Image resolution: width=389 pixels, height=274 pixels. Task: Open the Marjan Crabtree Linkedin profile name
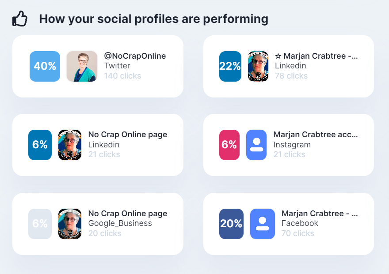[316, 56]
